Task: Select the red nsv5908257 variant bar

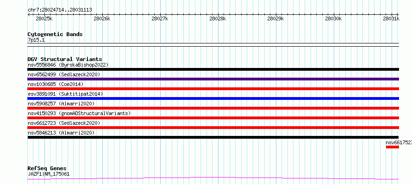Action: coord(213,108)
